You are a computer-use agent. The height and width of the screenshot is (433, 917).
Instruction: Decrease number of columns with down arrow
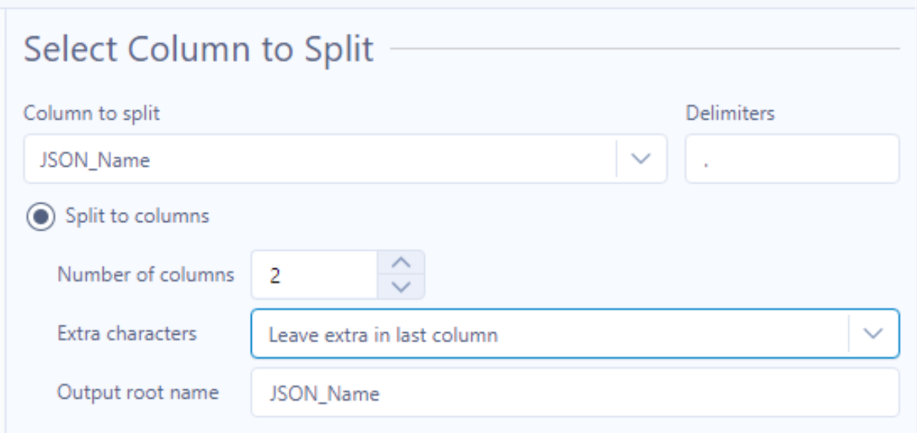click(401, 287)
